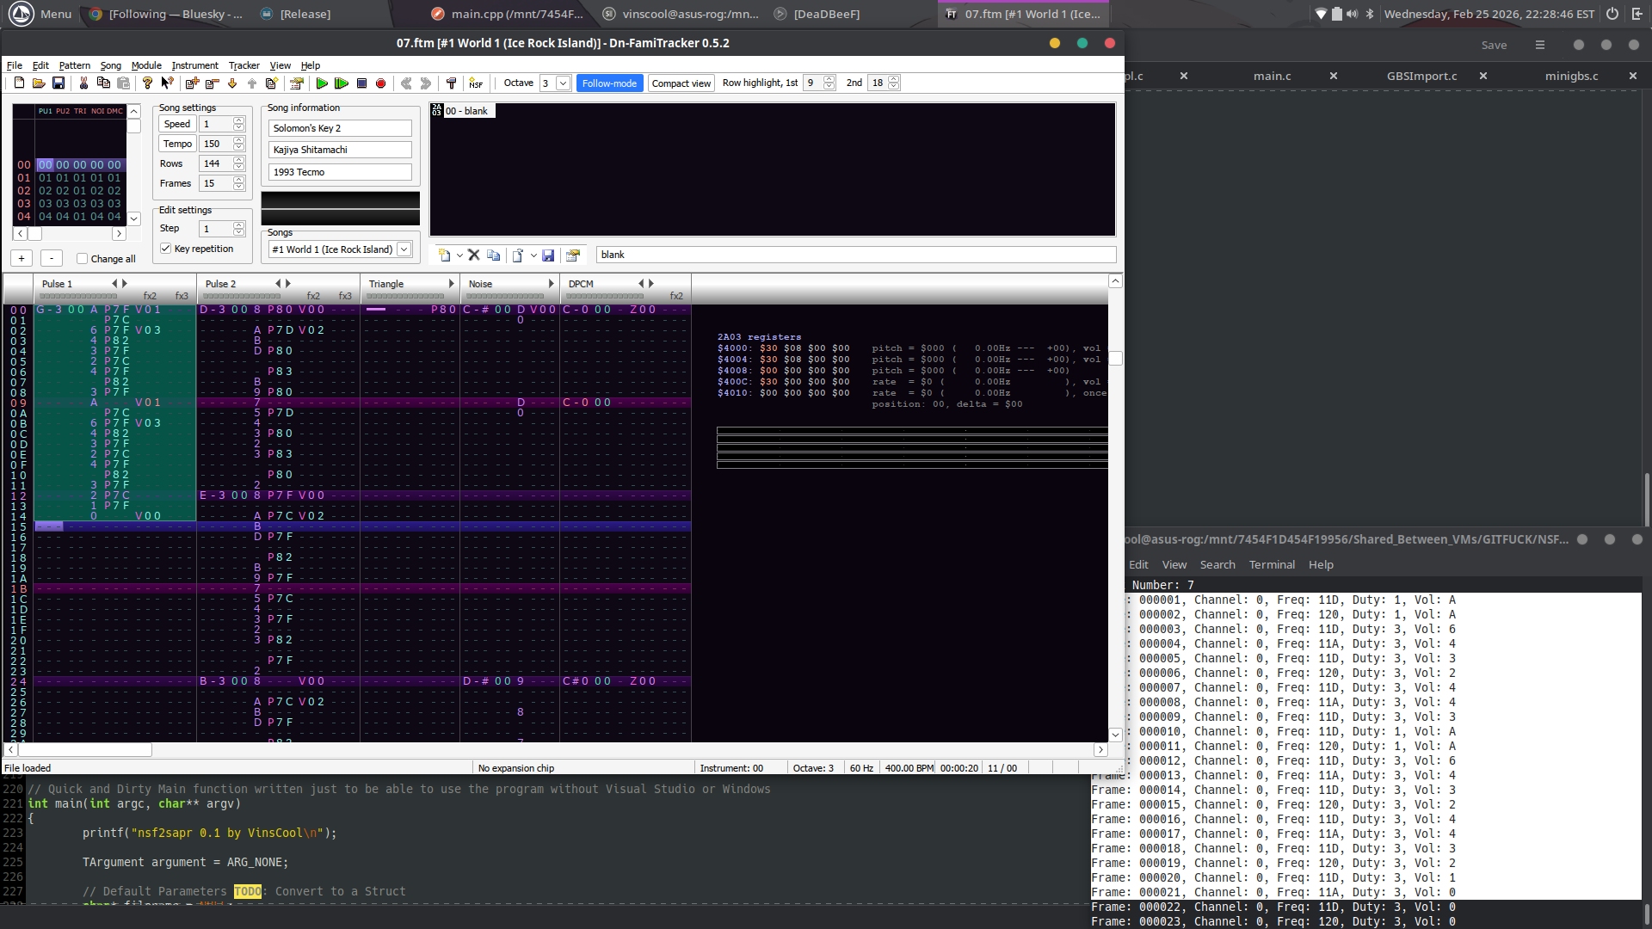Uncheck the Key repetition checkbox
This screenshot has width=1652, height=929.
[166, 249]
